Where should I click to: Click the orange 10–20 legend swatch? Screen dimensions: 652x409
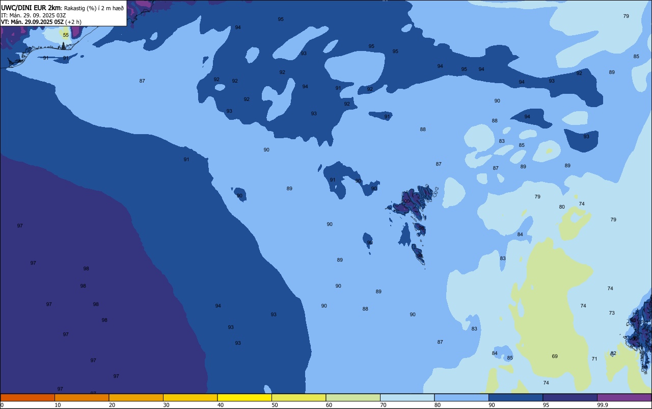pyautogui.click(x=81, y=397)
